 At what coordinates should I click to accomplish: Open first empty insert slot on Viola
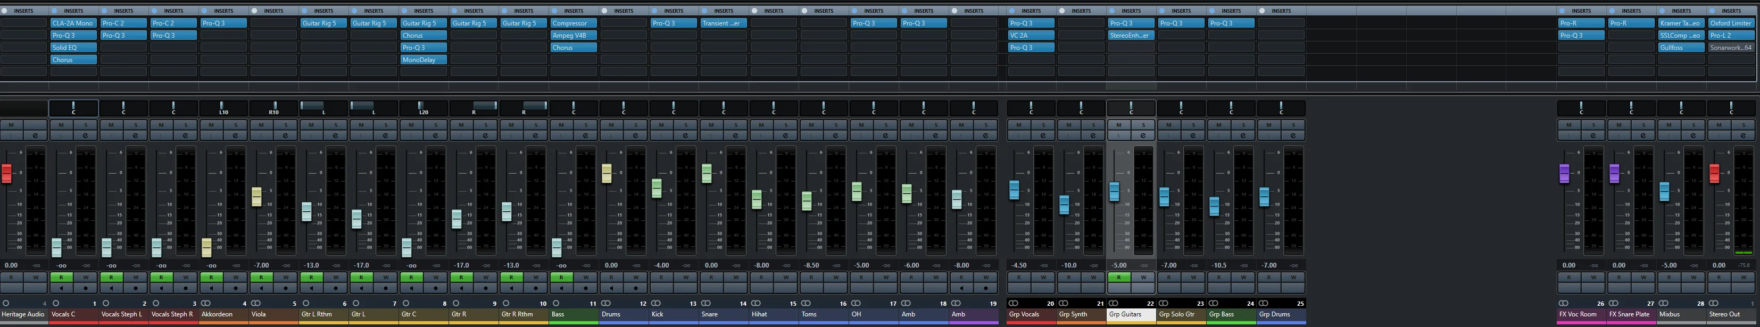coord(273,23)
